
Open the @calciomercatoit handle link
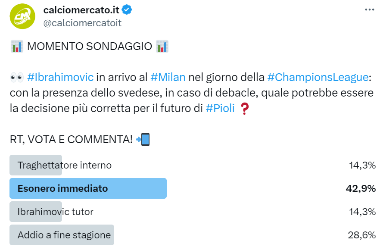82,23
